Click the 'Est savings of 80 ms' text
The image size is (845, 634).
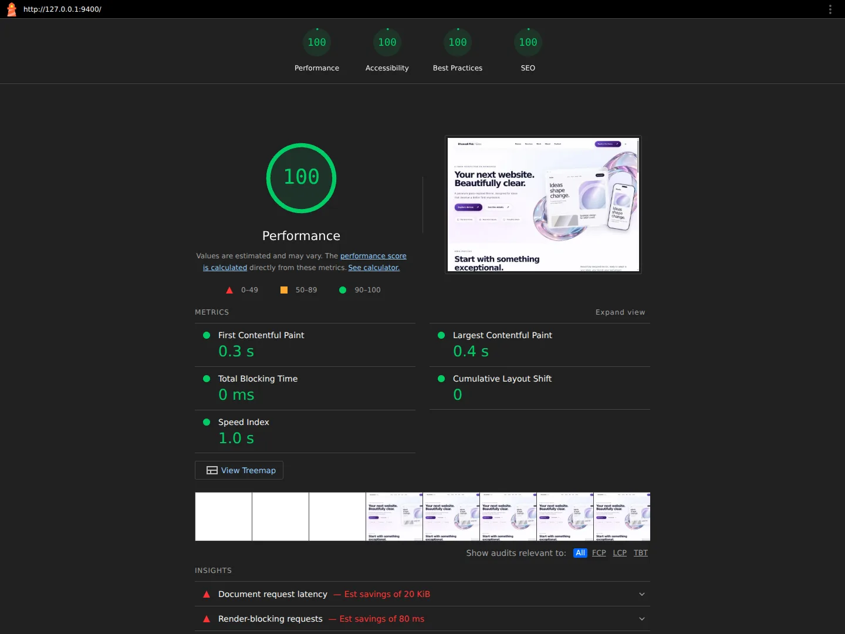(x=382, y=619)
